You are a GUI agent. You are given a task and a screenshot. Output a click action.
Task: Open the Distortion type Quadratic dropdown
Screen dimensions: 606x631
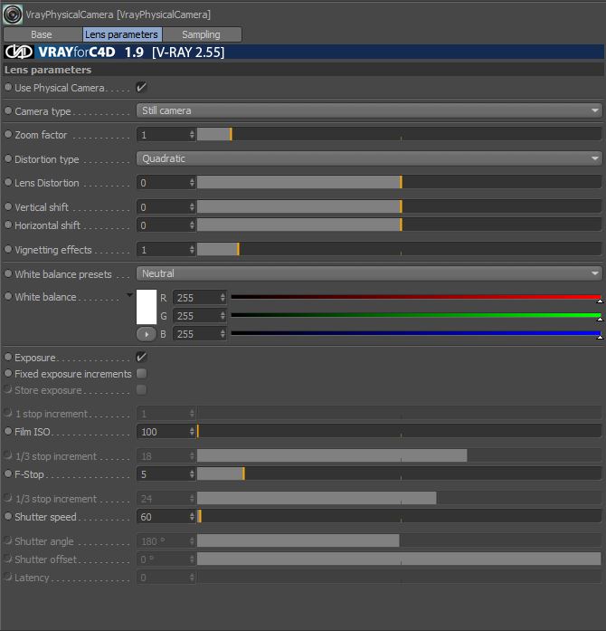point(369,158)
